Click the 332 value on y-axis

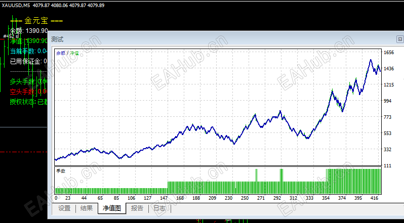(387, 150)
